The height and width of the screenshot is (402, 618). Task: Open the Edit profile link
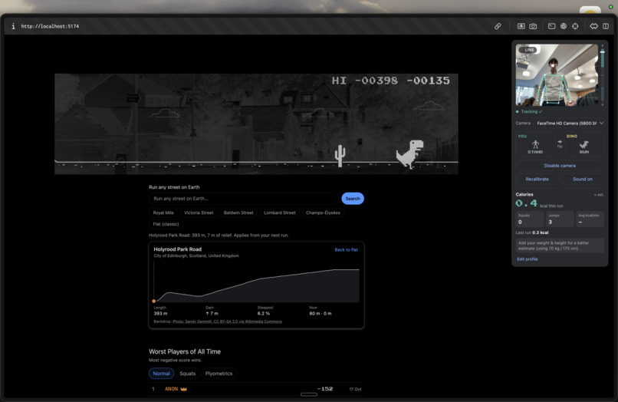[527, 259]
